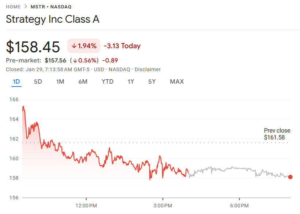Click the red dot at chart's end
The height and width of the screenshot is (214, 300).
[x=290, y=177]
